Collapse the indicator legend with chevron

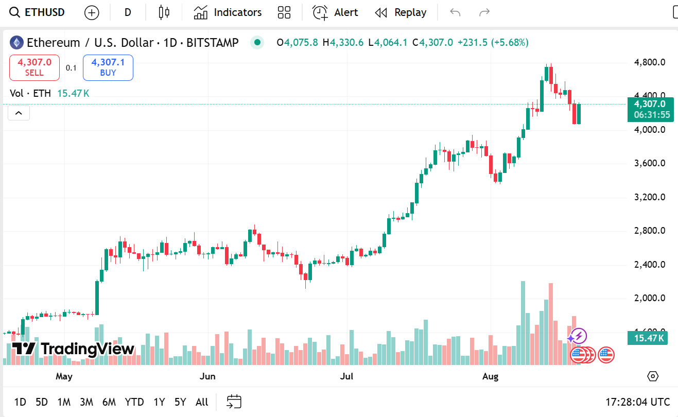click(x=19, y=113)
